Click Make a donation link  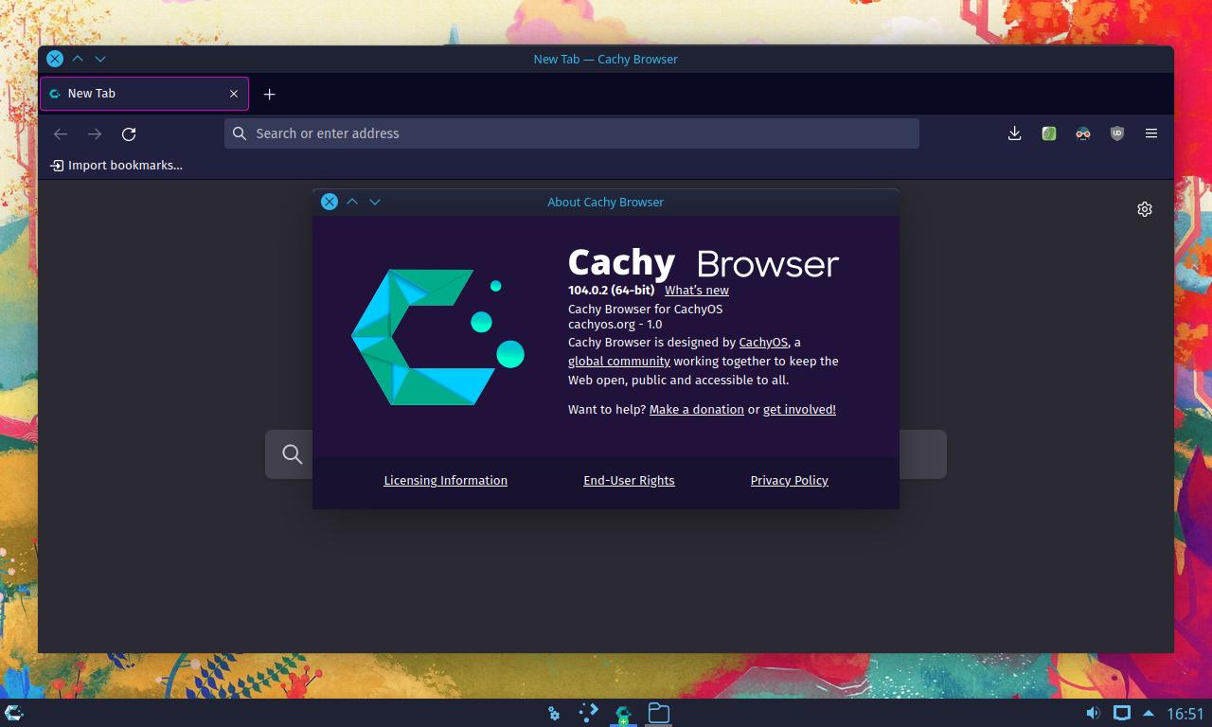pyautogui.click(x=697, y=410)
